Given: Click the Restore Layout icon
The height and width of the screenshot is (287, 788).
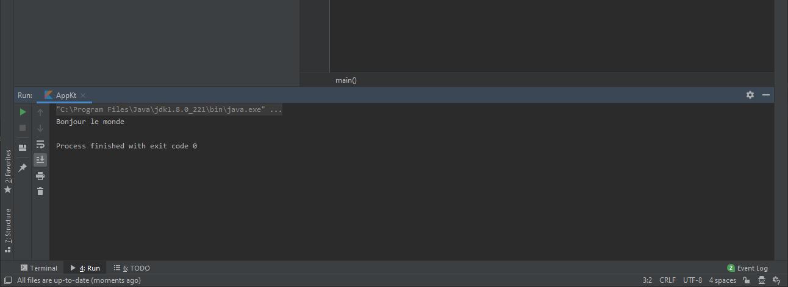Looking at the screenshot, I should pos(23,148).
